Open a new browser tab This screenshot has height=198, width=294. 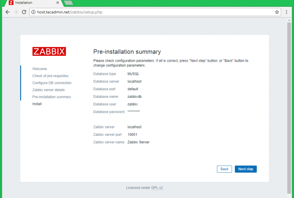(x=68, y=3)
